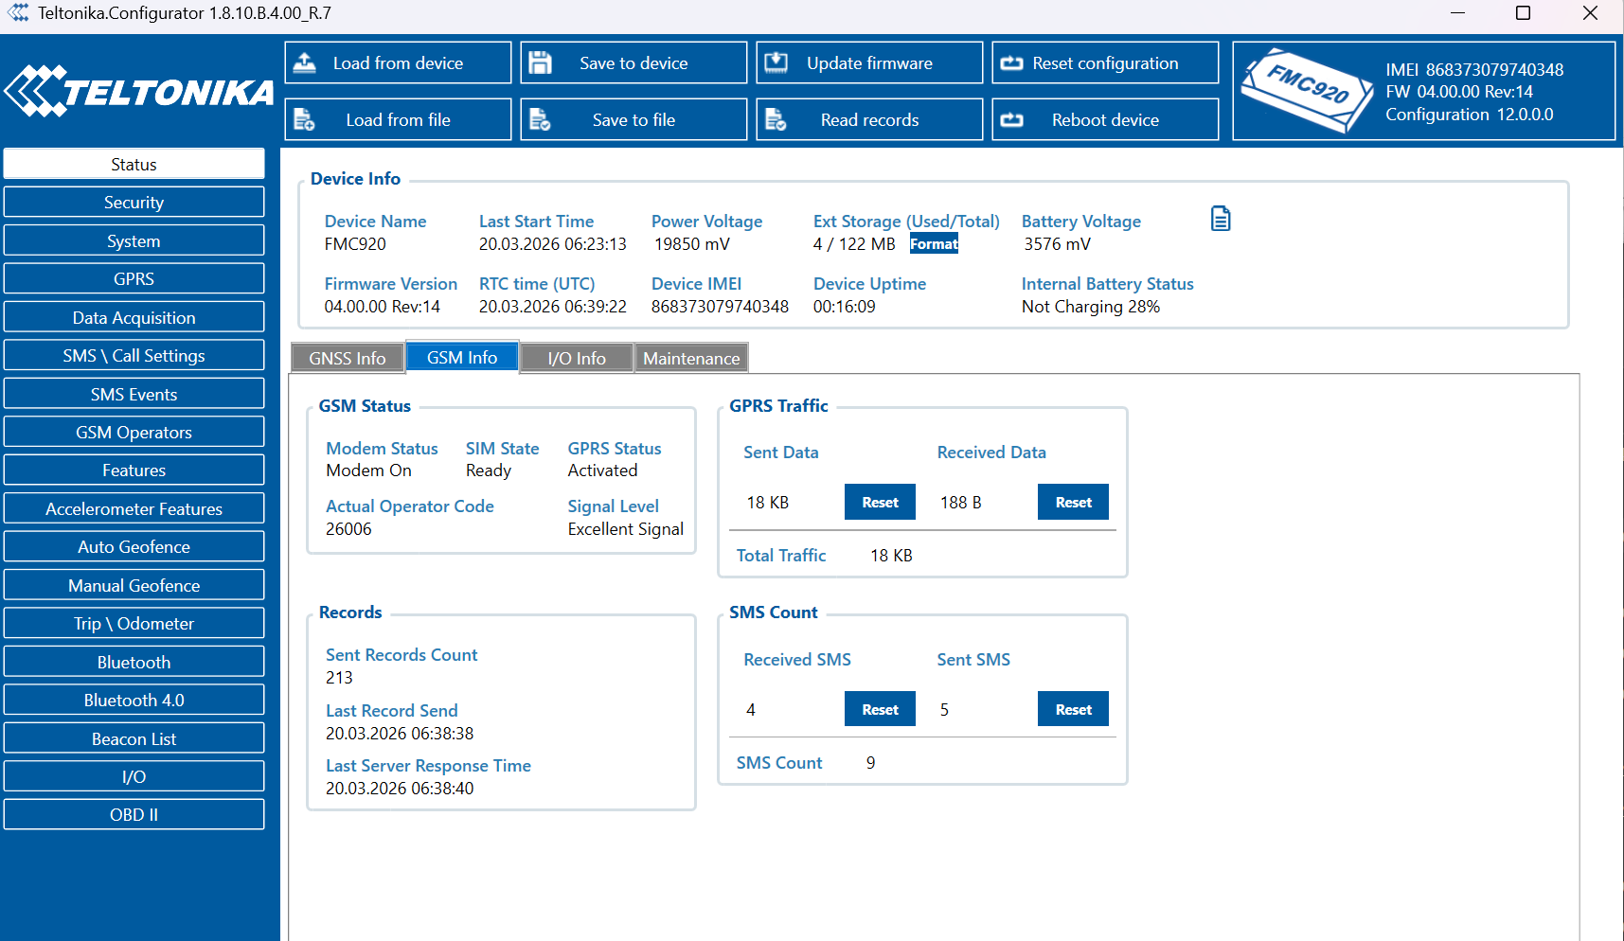This screenshot has height=941, width=1624.
Task: Click the Teltonika logo
Action: [x=139, y=92]
